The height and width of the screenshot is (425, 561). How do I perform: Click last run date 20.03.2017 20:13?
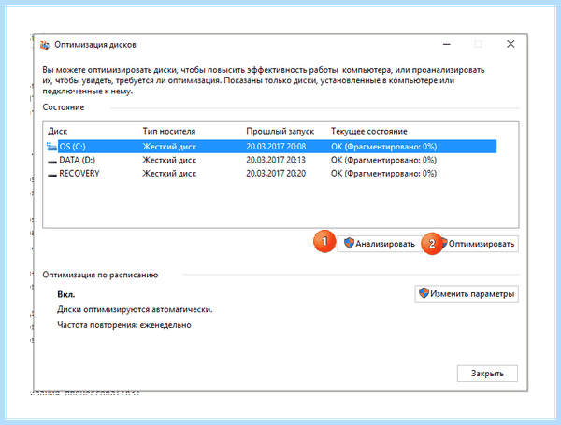pos(276,160)
